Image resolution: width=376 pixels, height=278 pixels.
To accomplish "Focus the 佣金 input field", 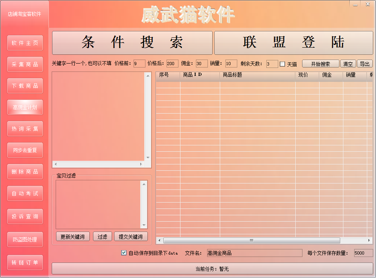I will tap(202, 64).
